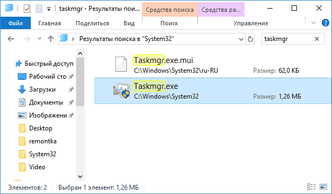Open the Файл menu
The height and width of the screenshot is (194, 332).
click(16, 23)
